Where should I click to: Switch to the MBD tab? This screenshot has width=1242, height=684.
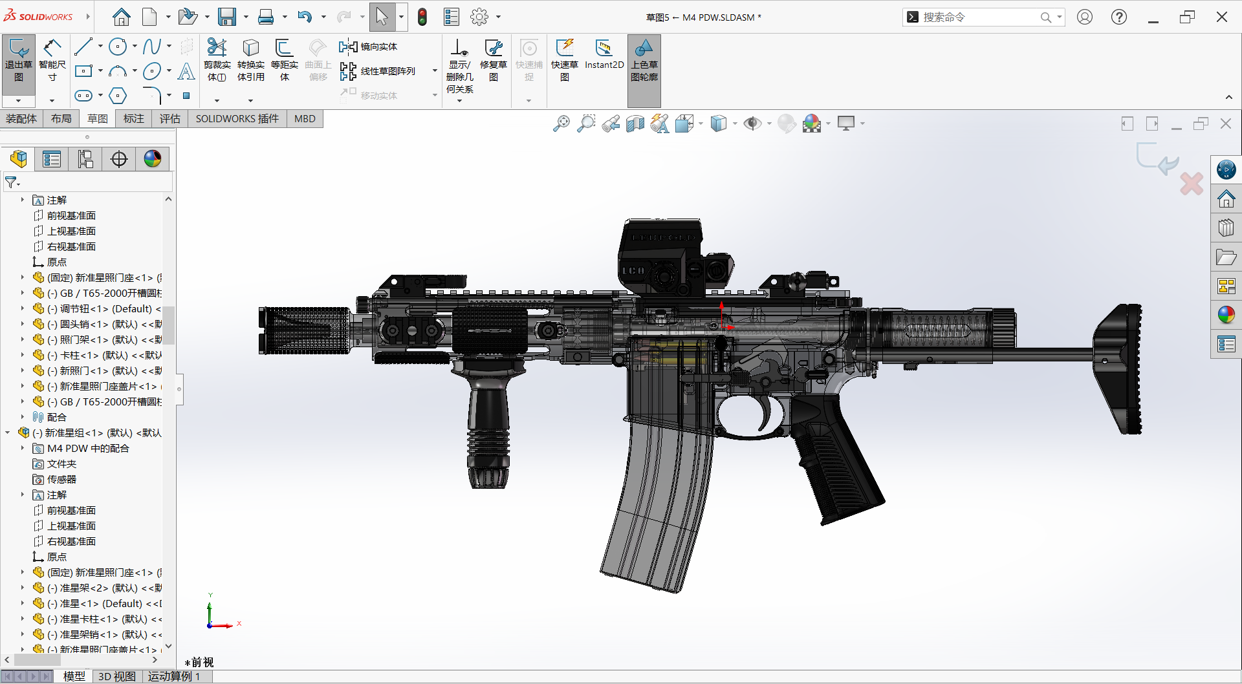point(305,119)
